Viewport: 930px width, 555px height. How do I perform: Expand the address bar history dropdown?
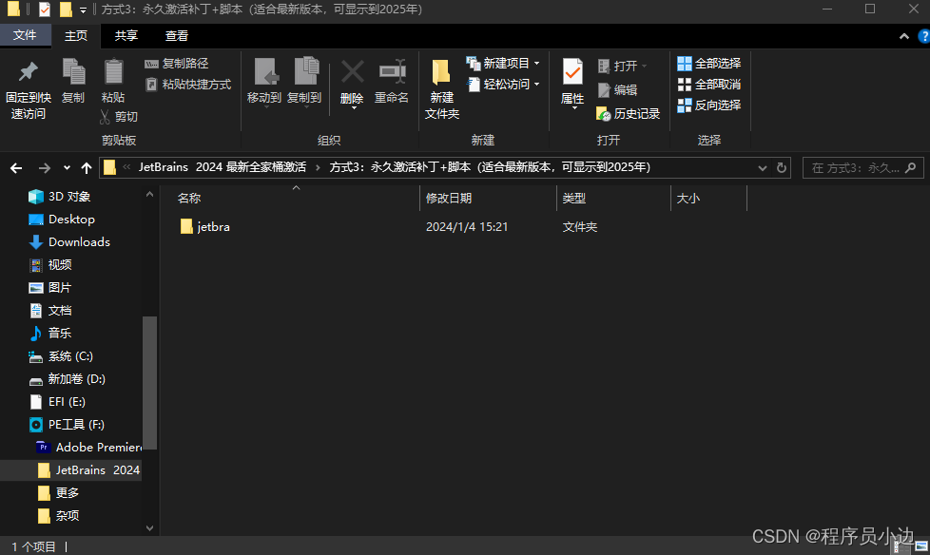tap(762, 168)
